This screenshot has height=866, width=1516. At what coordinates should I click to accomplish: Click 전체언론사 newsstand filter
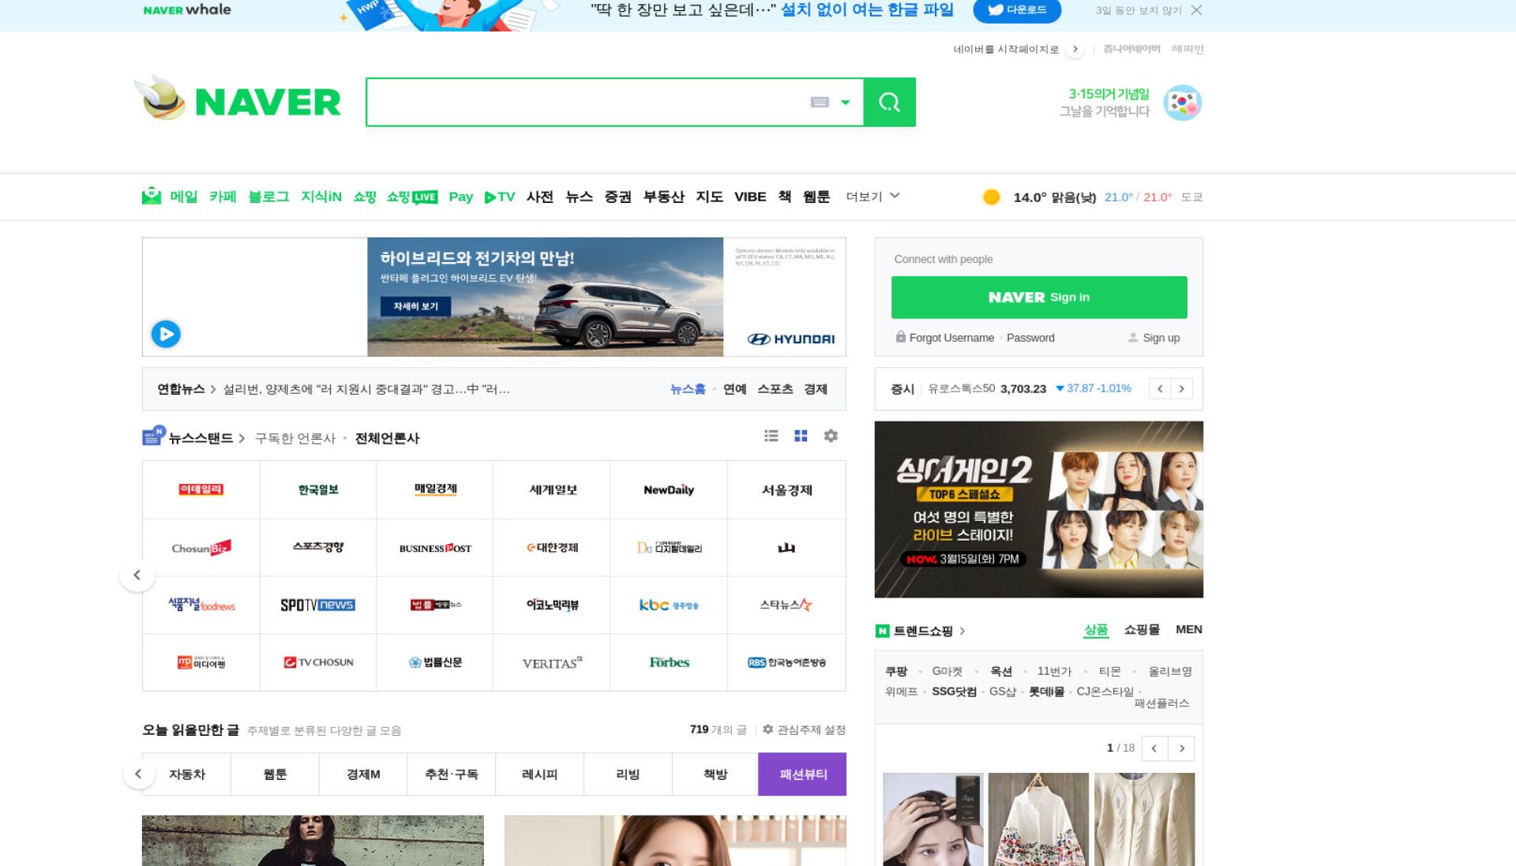click(387, 438)
